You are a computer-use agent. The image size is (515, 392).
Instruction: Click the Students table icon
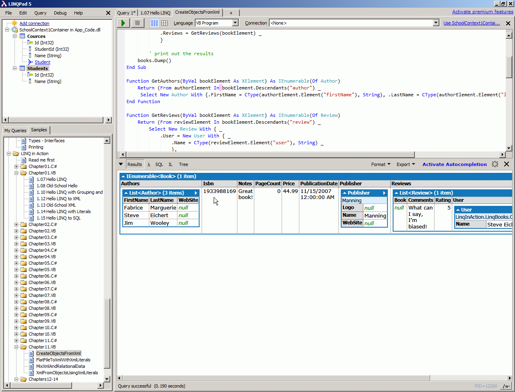click(23, 68)
